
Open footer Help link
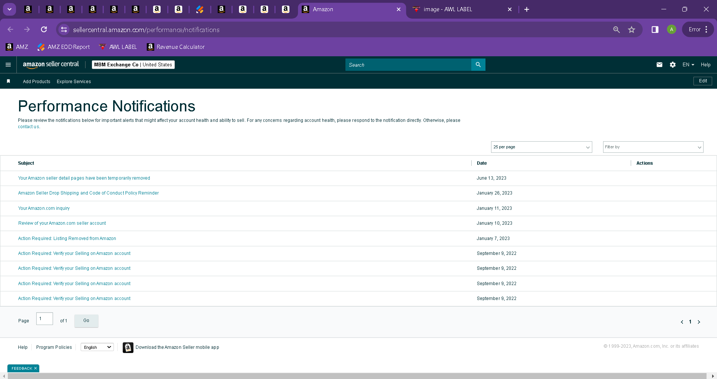point(23,347)
